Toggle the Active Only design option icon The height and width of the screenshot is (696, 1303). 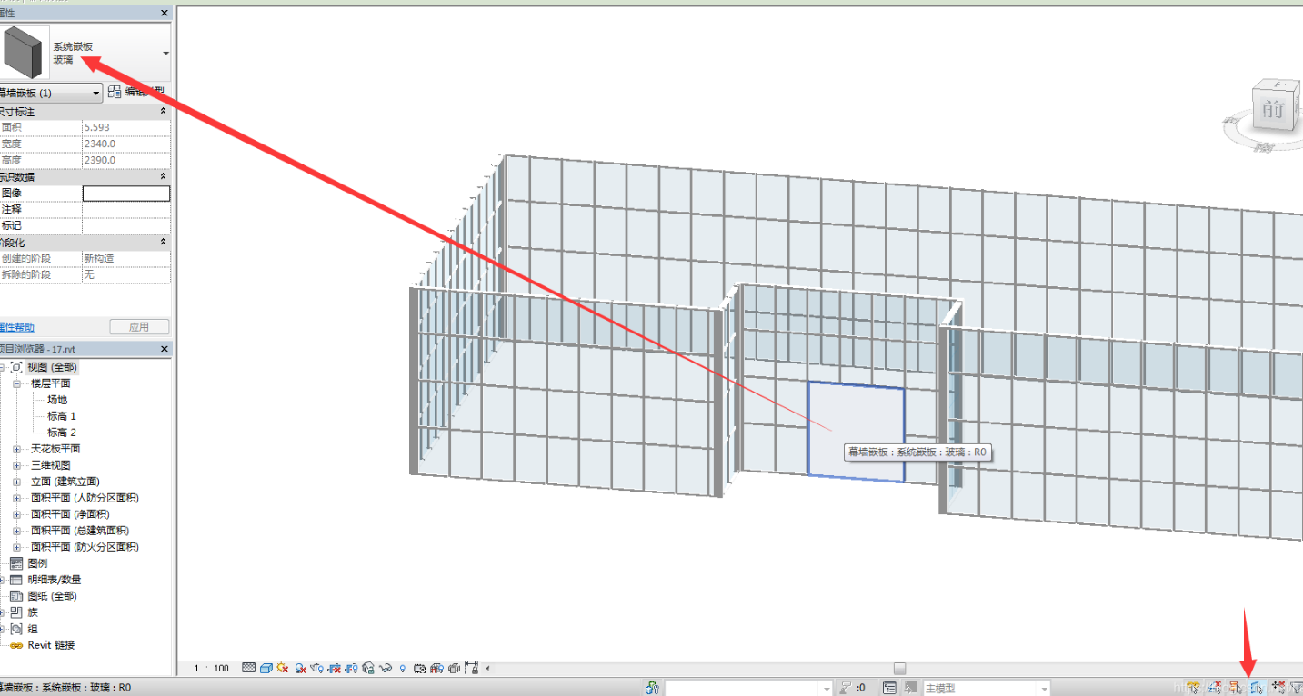click(x=910, y=689)
